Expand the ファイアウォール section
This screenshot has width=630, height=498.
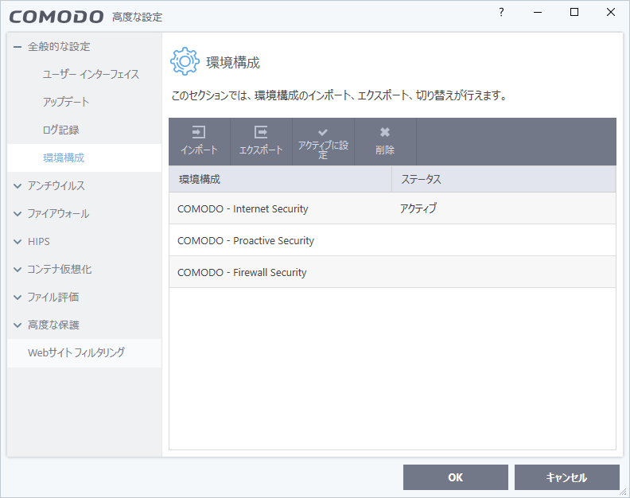pyautogui.click(x=17, y=214)
